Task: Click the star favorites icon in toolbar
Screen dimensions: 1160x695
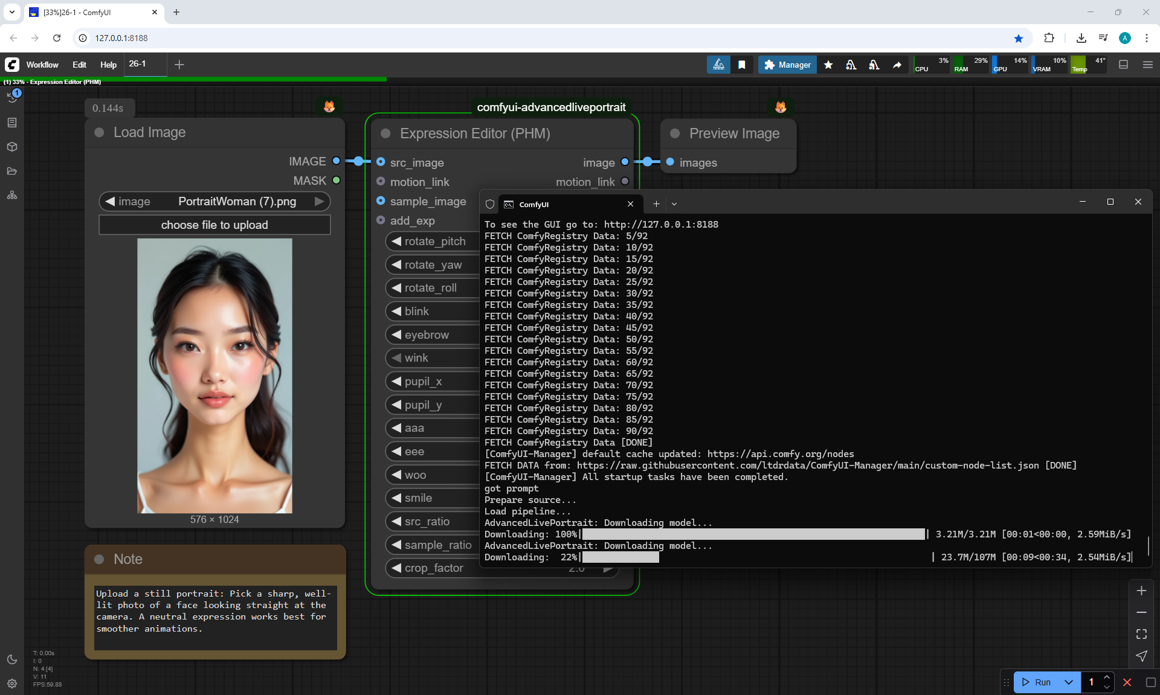Action: [x=828, y=65]
